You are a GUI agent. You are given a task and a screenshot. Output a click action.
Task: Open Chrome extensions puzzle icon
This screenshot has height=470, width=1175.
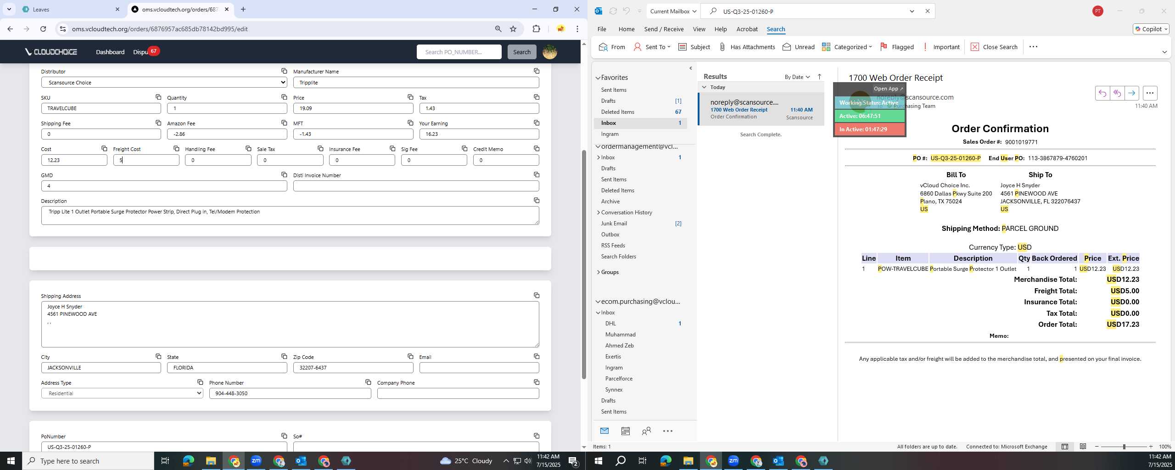click(536, 29)
